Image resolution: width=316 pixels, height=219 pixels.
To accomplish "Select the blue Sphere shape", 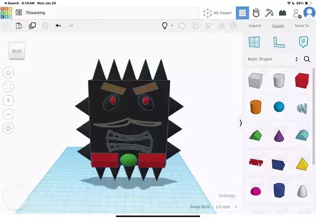I will point(279,107).
